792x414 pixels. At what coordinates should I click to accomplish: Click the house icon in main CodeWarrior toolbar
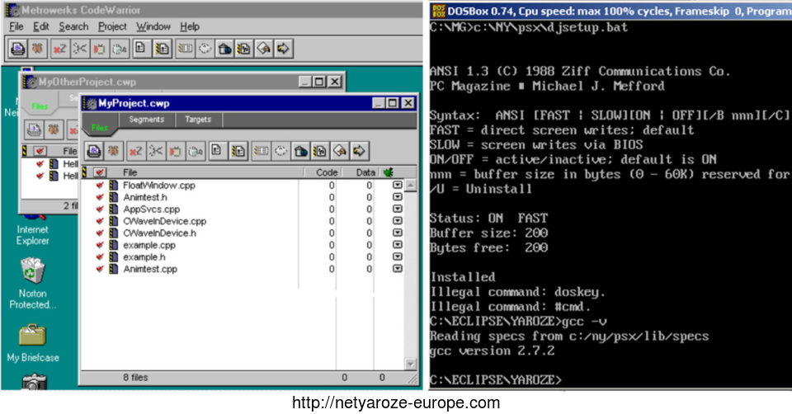(224, 49)
